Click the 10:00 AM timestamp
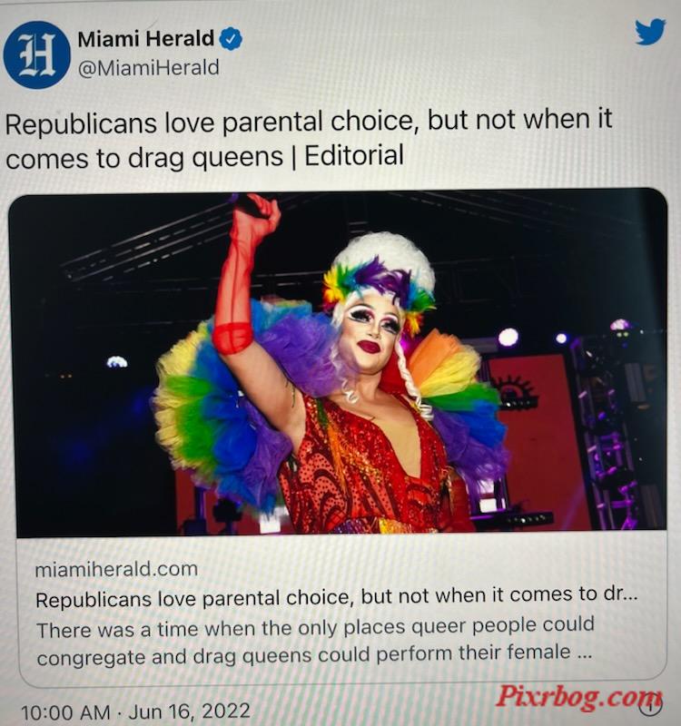Image resolution: width=681 pixels, height=726 pixels. [x=66, y=711]
